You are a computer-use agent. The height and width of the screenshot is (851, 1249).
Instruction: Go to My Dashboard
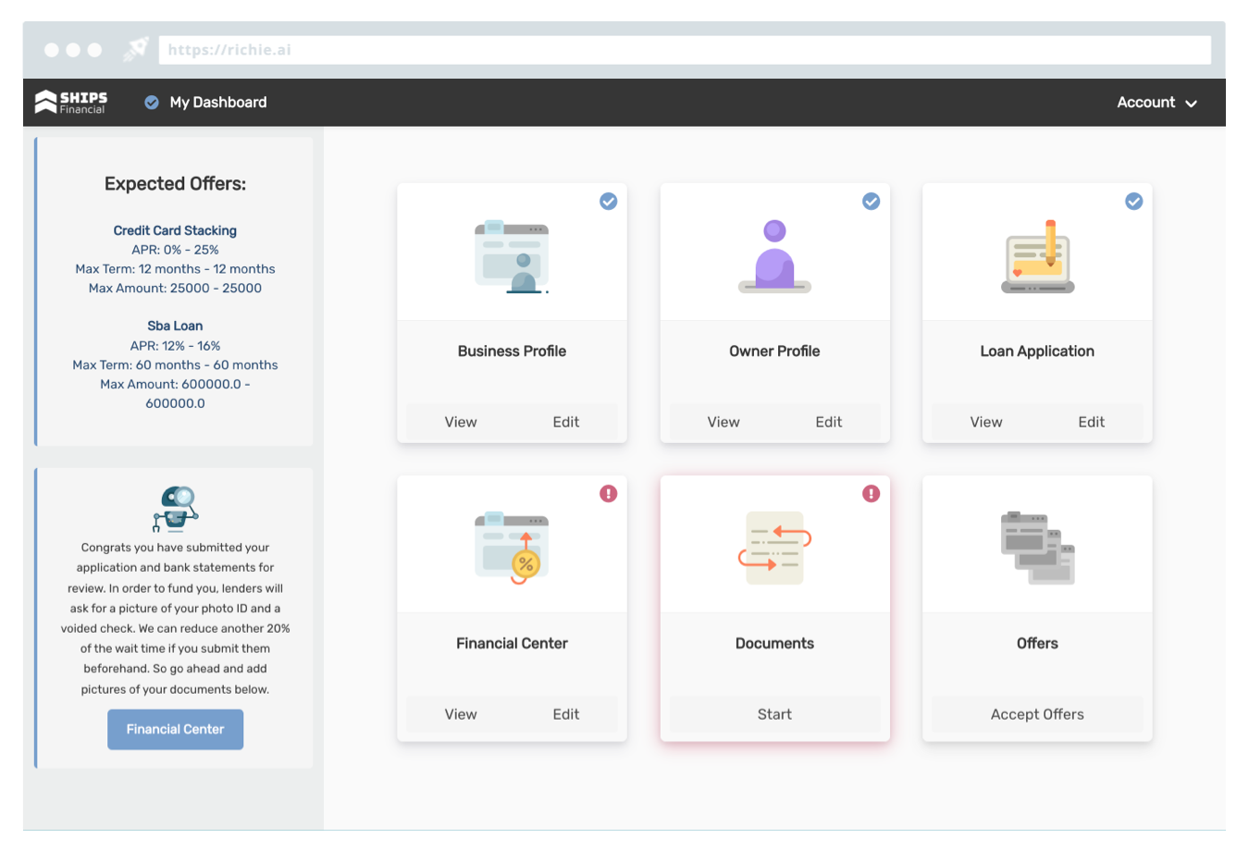click(x=218, y=103)
